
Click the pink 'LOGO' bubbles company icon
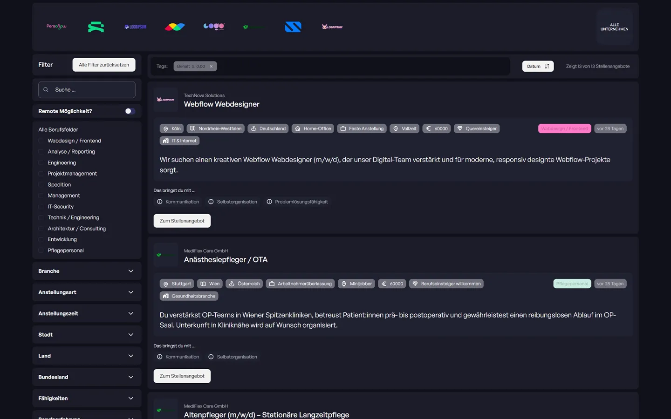point(213,26)
